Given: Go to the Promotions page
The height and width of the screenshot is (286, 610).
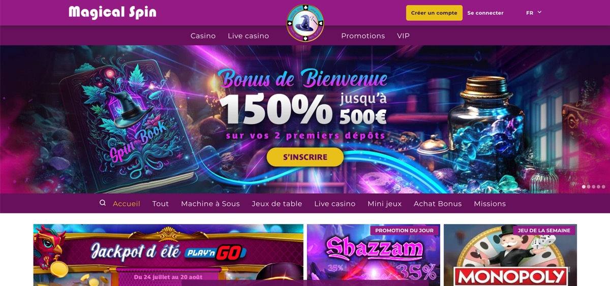Looking at the screenshot, I should (363, 36).
